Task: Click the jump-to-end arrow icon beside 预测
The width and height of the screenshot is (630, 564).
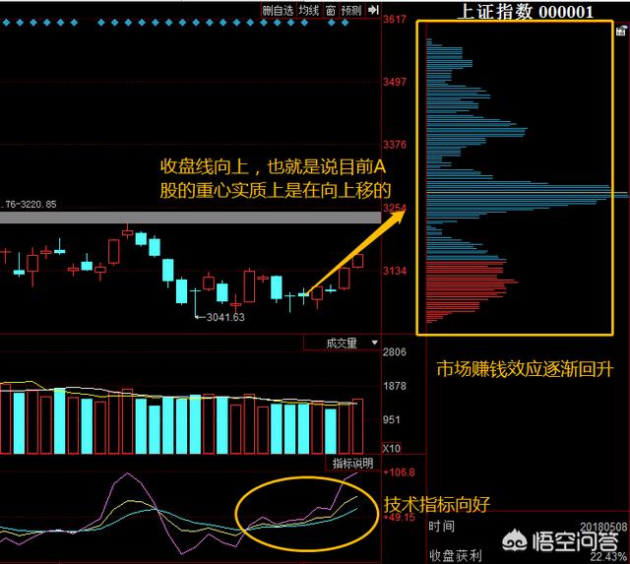Action: (x=372, y=10)
